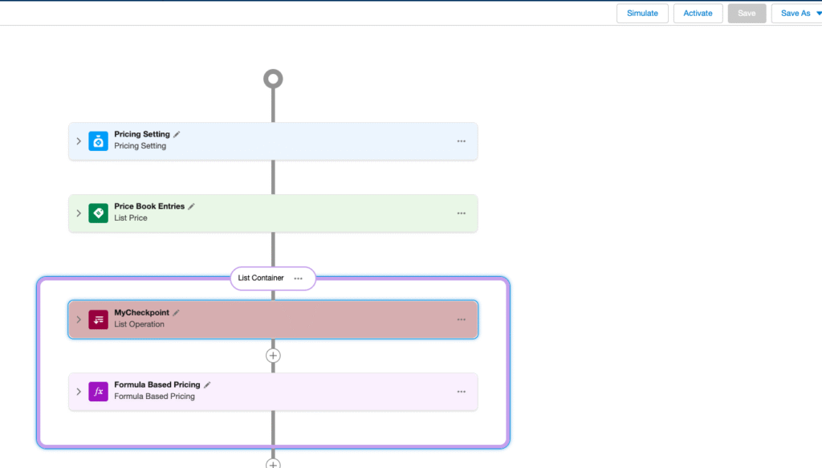Click the pencil beside Formula Based Pricing
Screen dimensions: 822x468
pos(207,385)
